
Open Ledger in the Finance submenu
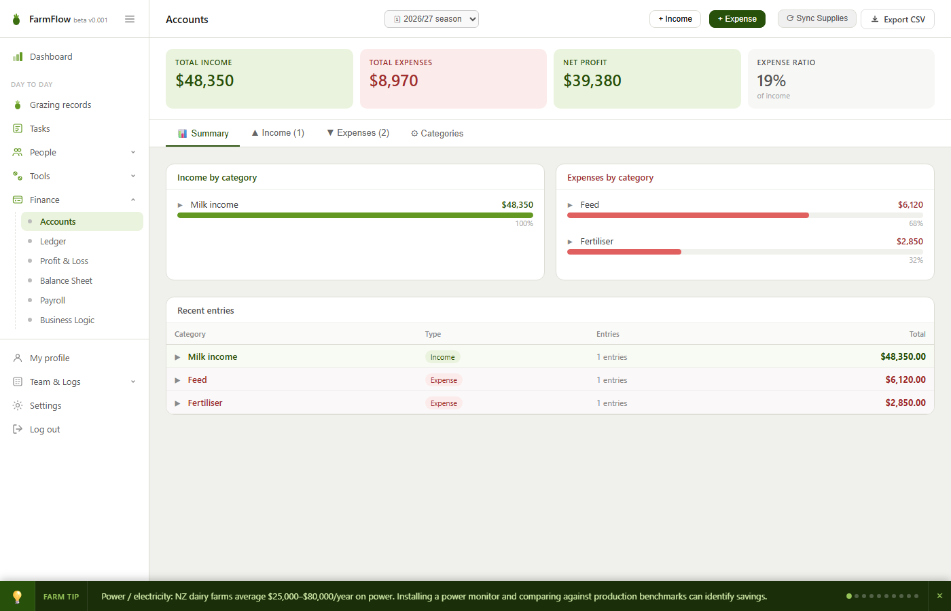point(82,241)
